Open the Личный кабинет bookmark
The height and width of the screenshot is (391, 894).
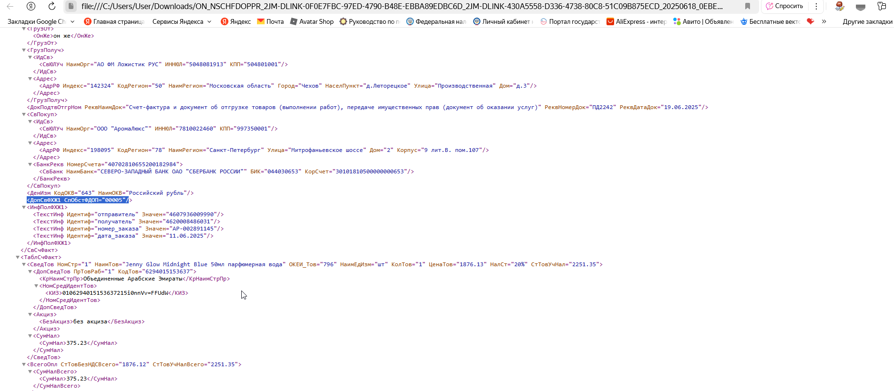503,21
